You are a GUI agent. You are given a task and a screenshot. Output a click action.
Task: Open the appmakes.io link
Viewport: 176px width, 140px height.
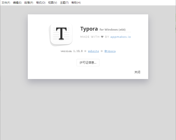click(120, 37)
